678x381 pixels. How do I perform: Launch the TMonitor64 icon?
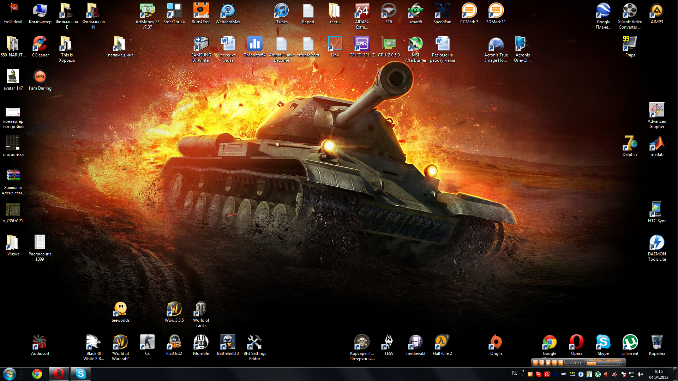[254, 47]
